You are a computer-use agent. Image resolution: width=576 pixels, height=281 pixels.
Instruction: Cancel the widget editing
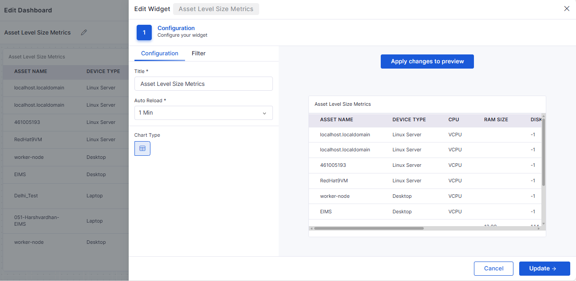coord(493,268)
